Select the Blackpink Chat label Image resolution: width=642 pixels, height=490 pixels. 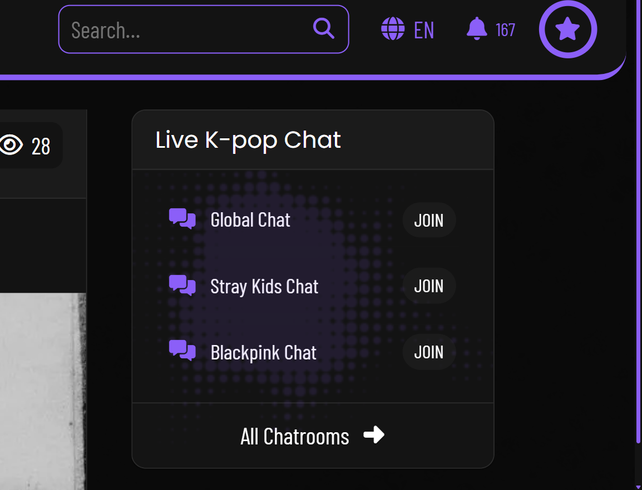click(263, 353)
